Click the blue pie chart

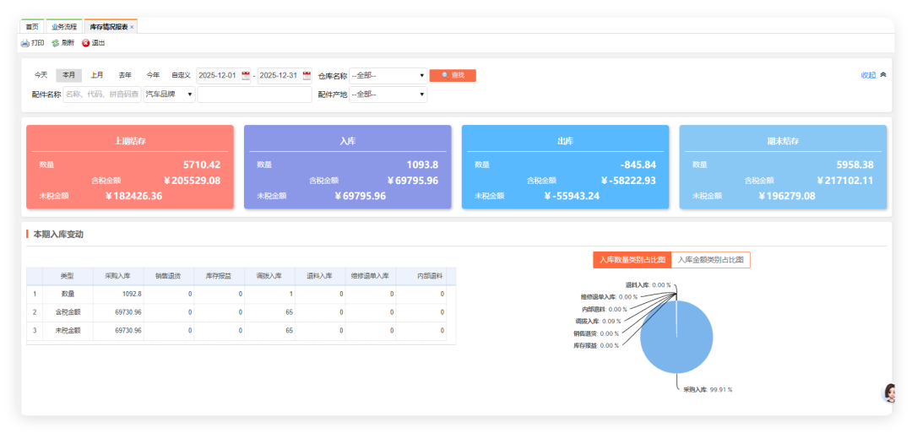pos(676,337)
